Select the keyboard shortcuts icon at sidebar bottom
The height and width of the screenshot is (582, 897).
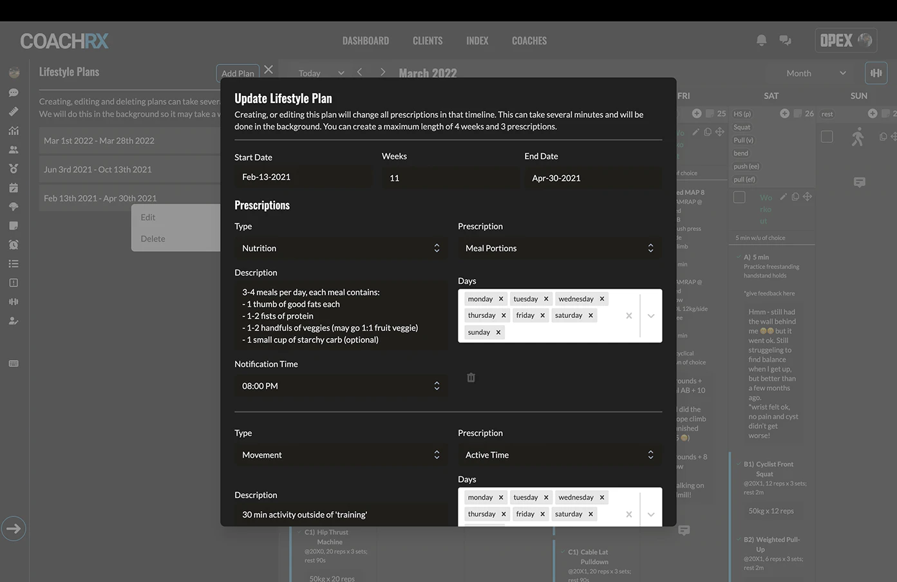pos(13,362)
